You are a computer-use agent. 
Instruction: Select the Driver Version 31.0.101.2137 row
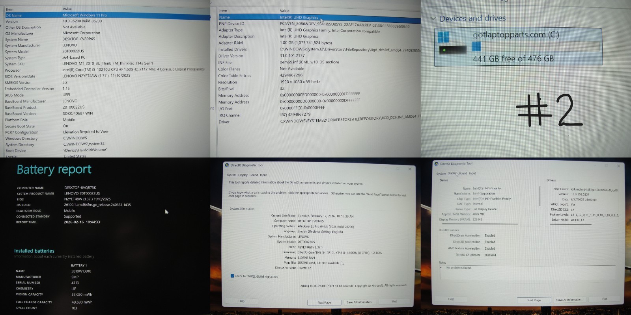[x=319, y=56]
